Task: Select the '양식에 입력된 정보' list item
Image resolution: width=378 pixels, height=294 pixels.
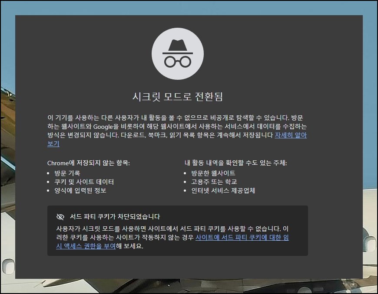Action: click(80, 190)
